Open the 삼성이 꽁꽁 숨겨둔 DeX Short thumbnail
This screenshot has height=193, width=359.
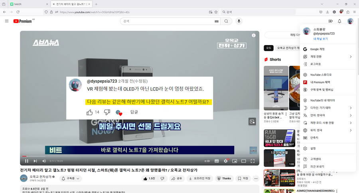(276, 88)
